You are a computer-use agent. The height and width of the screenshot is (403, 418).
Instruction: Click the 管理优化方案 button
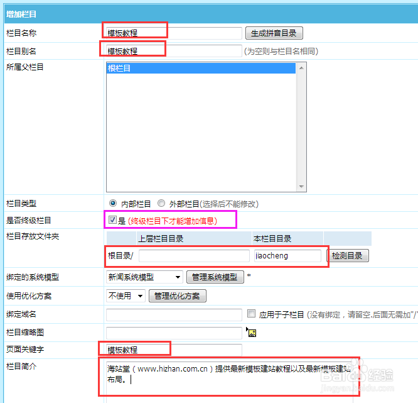[x=177, y=295]
